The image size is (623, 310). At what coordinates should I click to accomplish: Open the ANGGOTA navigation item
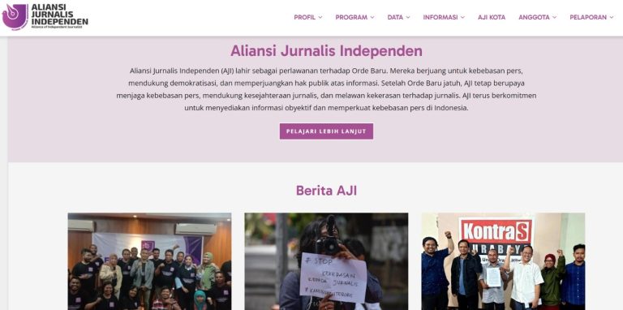[x=534, y=18]
